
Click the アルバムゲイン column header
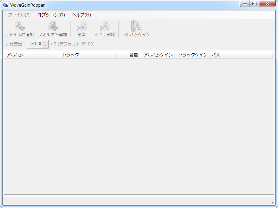157,55
